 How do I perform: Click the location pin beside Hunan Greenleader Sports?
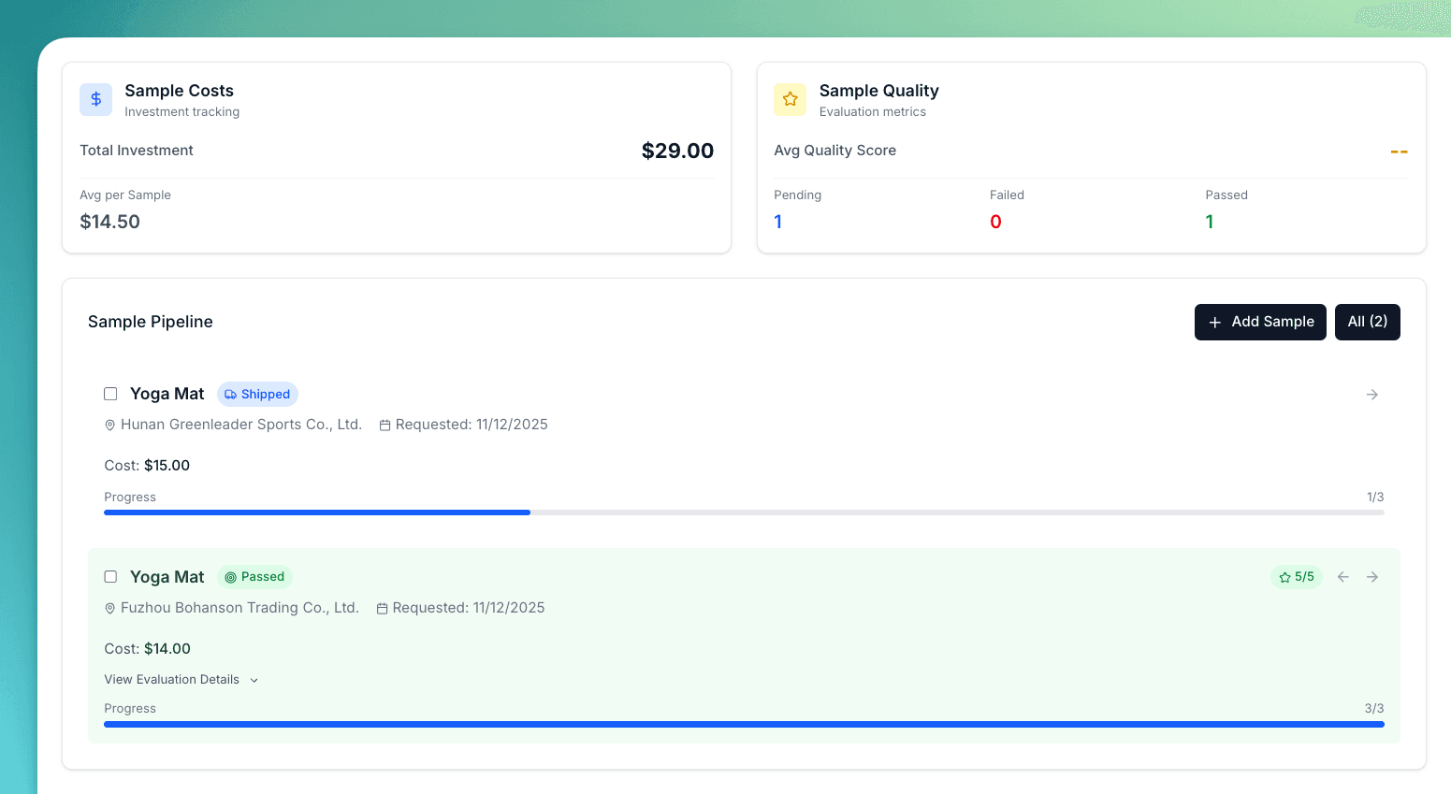click(x=109, y=425)
